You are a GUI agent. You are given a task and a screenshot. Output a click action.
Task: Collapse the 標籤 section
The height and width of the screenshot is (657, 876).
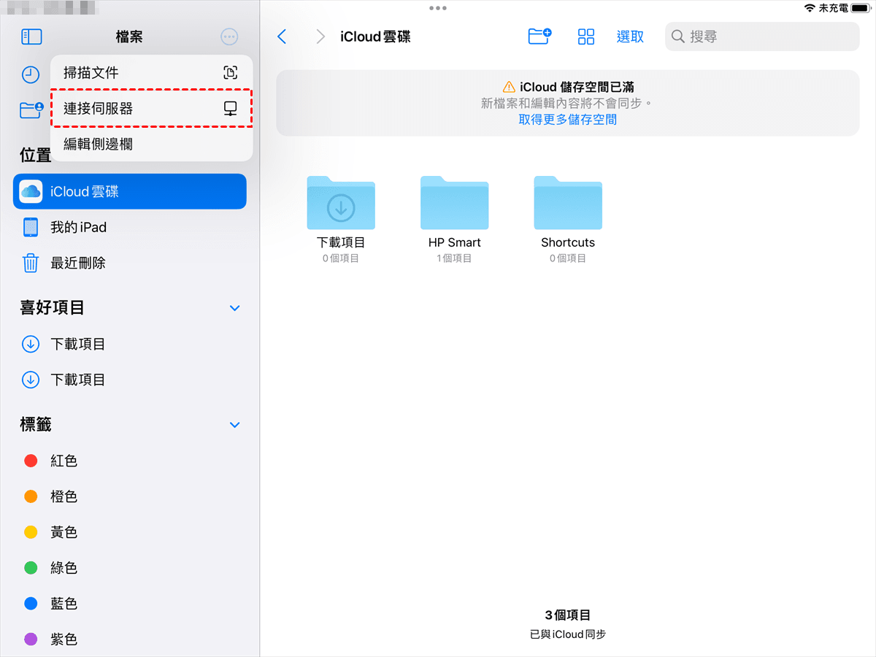click(235, 425)
